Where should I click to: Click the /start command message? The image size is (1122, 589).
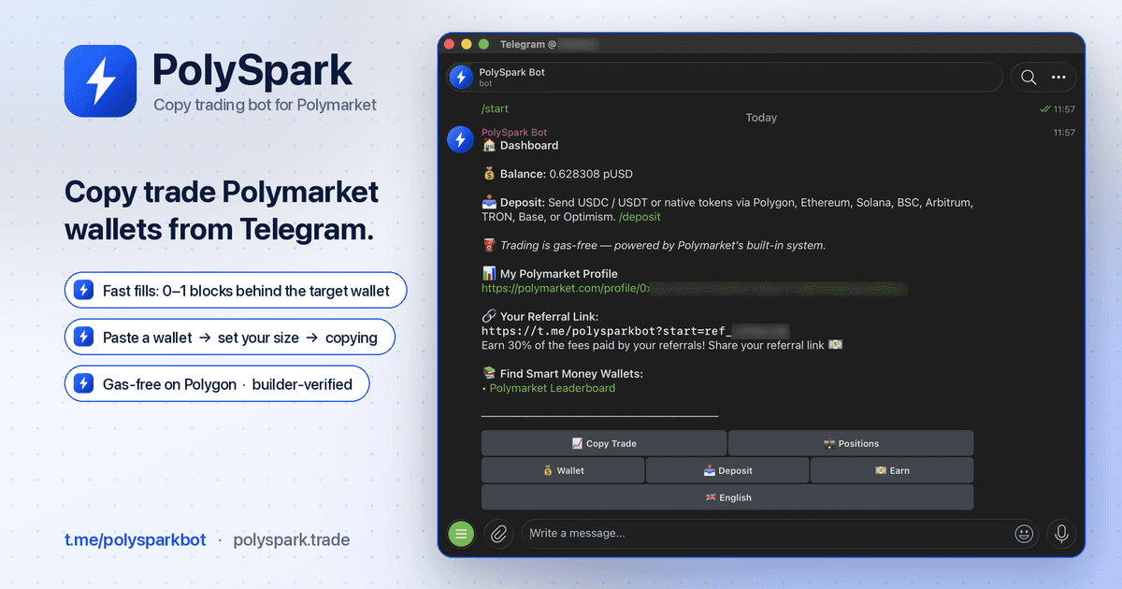coord(495,109)
